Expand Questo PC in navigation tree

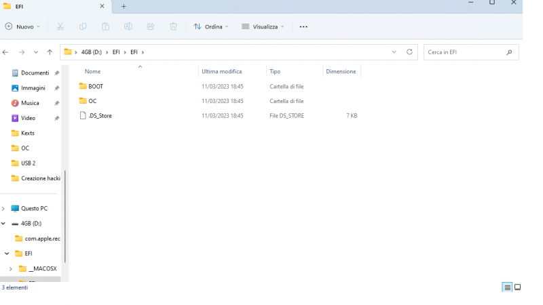(3, 209)
